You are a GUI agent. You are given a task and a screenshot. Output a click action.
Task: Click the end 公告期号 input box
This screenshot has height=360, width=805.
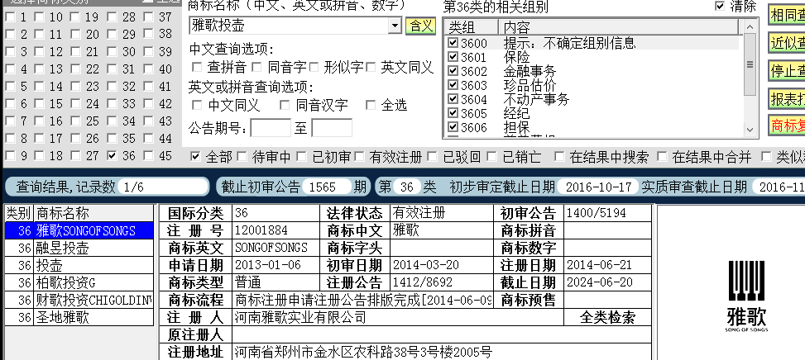pyautogui.click(x=332, y=127)
